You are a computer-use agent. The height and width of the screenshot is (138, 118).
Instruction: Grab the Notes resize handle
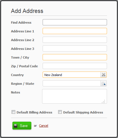(104, 101)
